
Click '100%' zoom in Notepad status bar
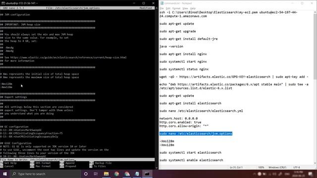pyautogui.click(x=261, y=167)
